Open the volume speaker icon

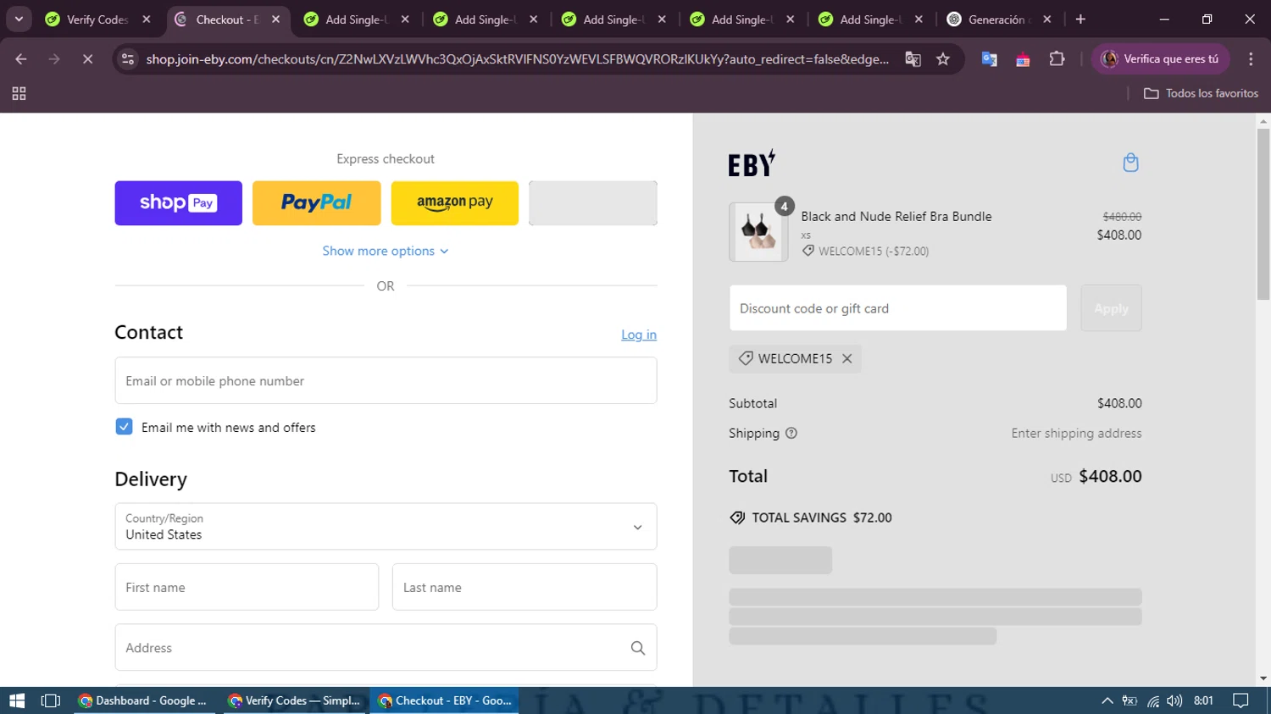[x=1174, y=700]
